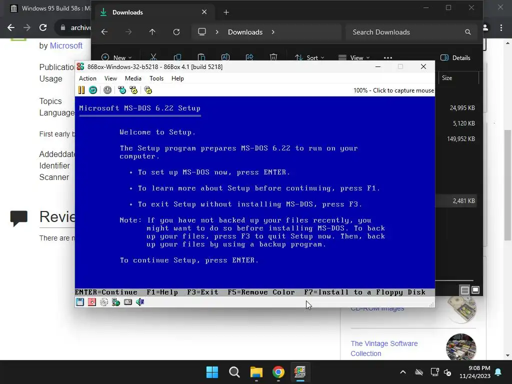Screen dimensions: 512x384
Task: Show hidden system tray icons
Action: point(403,372)
